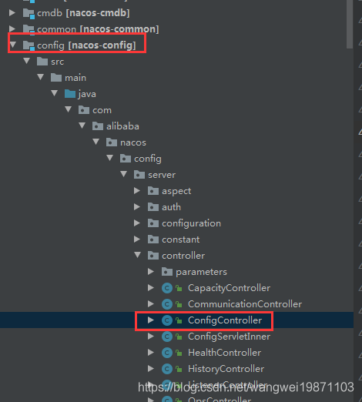Select the constant package label
The width and height of the screenshot is (362, 402).
180,240
